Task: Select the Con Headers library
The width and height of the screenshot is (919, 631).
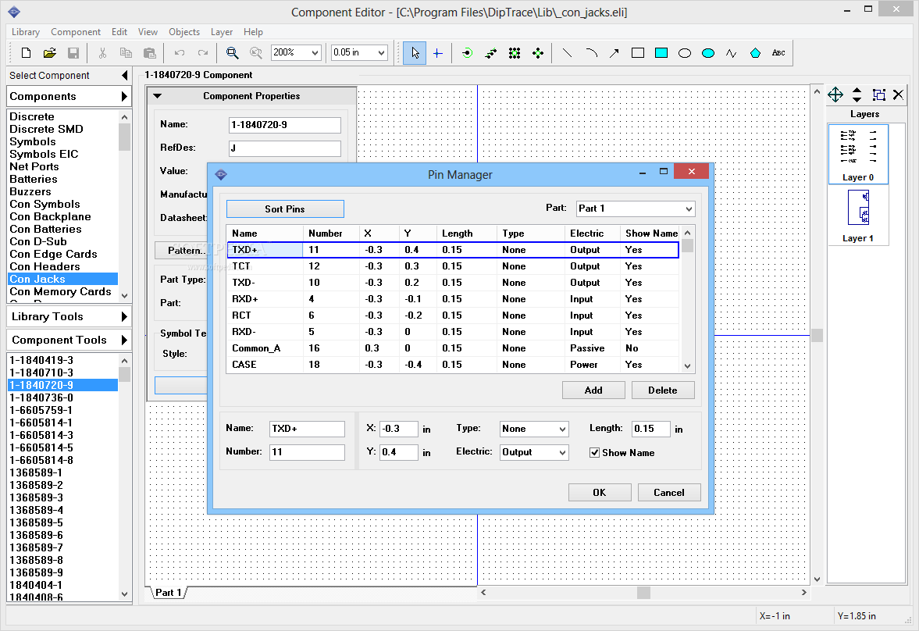Action: (45, 266)
